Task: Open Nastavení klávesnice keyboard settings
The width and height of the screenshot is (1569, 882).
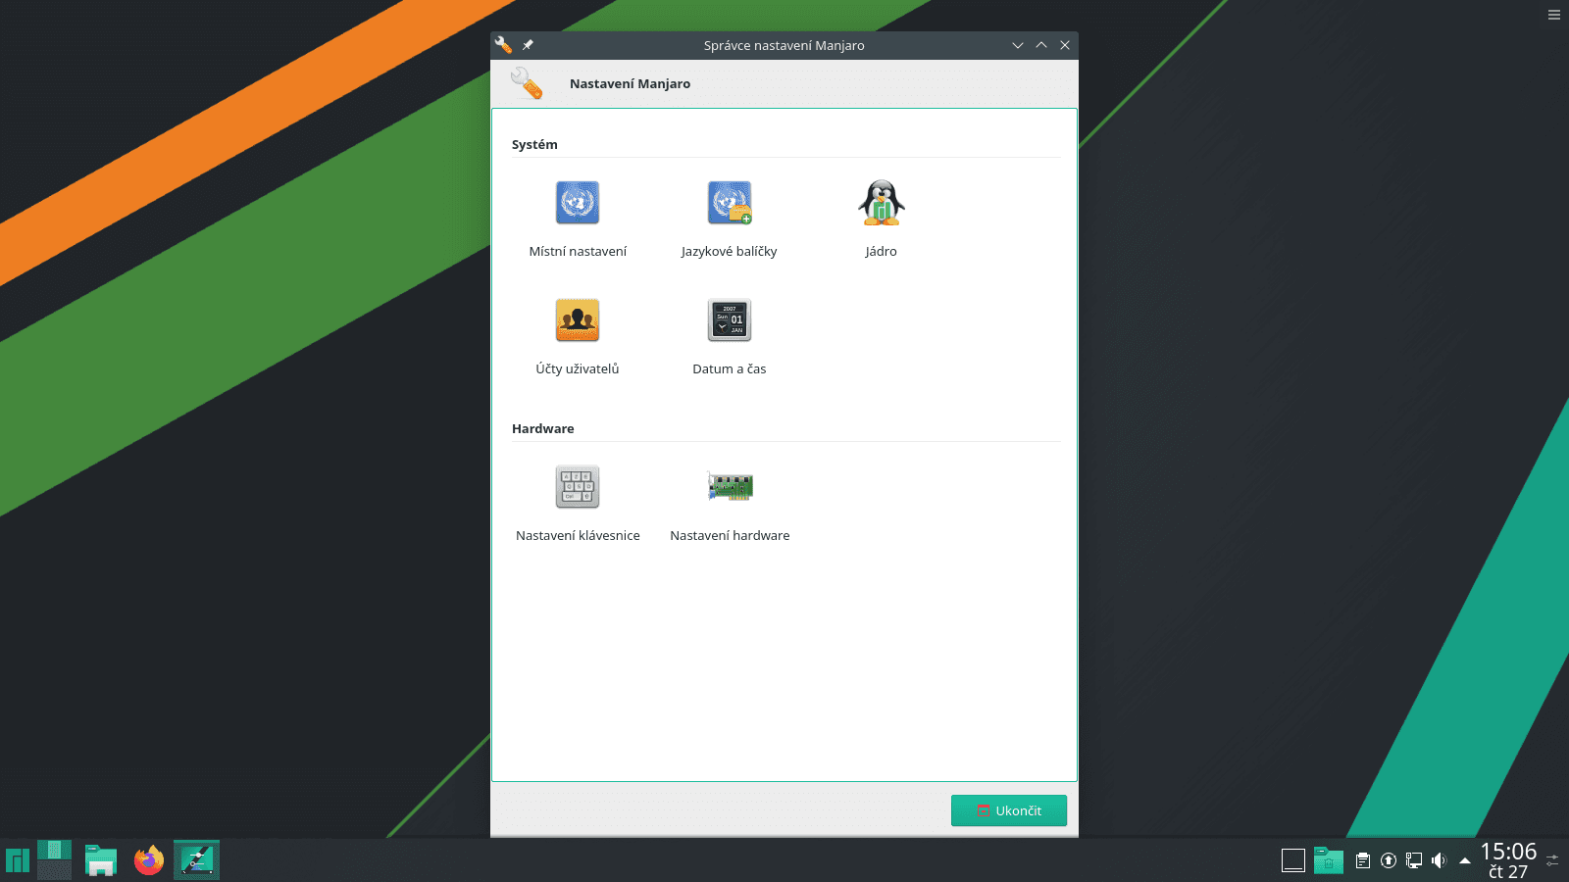Action: 578,504
